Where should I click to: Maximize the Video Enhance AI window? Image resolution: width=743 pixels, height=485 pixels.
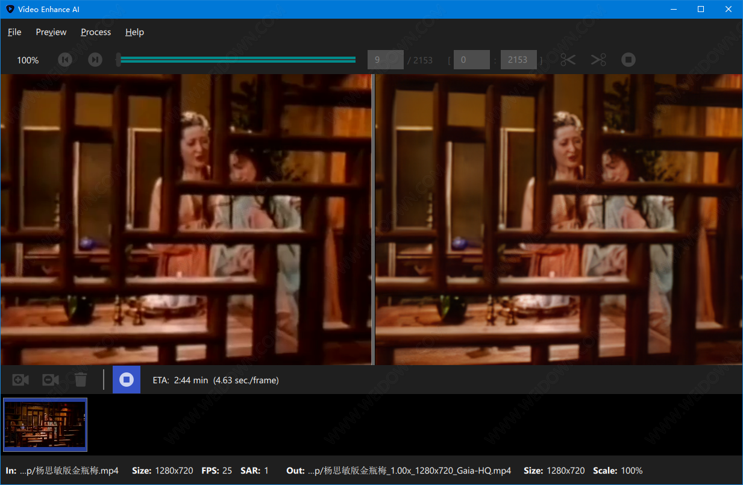coord(701,9)
